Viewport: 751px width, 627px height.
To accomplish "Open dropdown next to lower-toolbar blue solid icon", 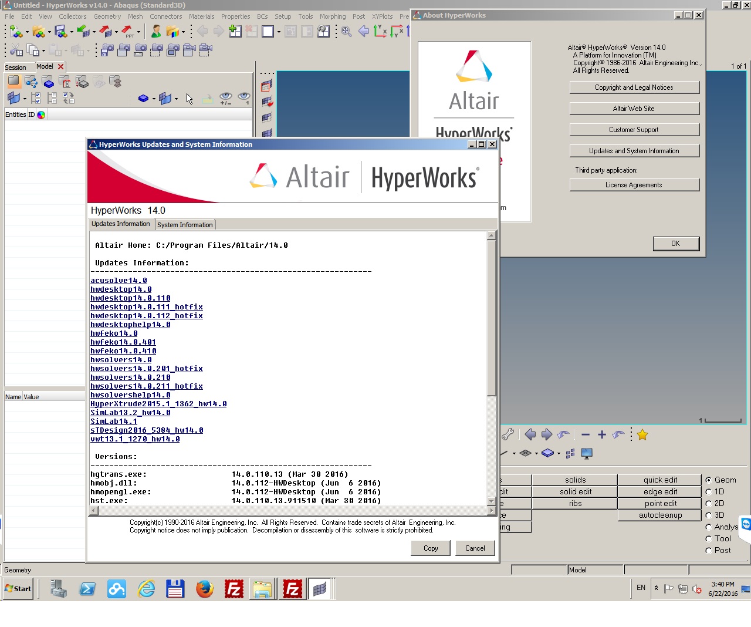I will click(x=559, y=453).
